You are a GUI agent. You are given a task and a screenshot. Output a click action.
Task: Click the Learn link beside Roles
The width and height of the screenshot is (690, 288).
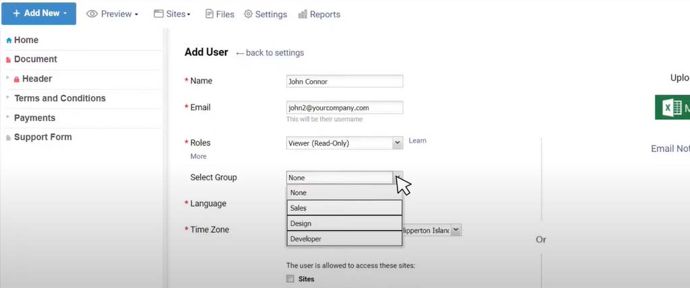418,141
